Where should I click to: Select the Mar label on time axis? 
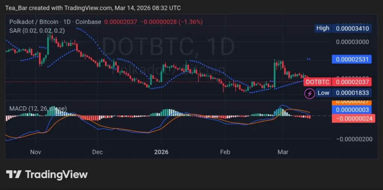coord(283,152)
